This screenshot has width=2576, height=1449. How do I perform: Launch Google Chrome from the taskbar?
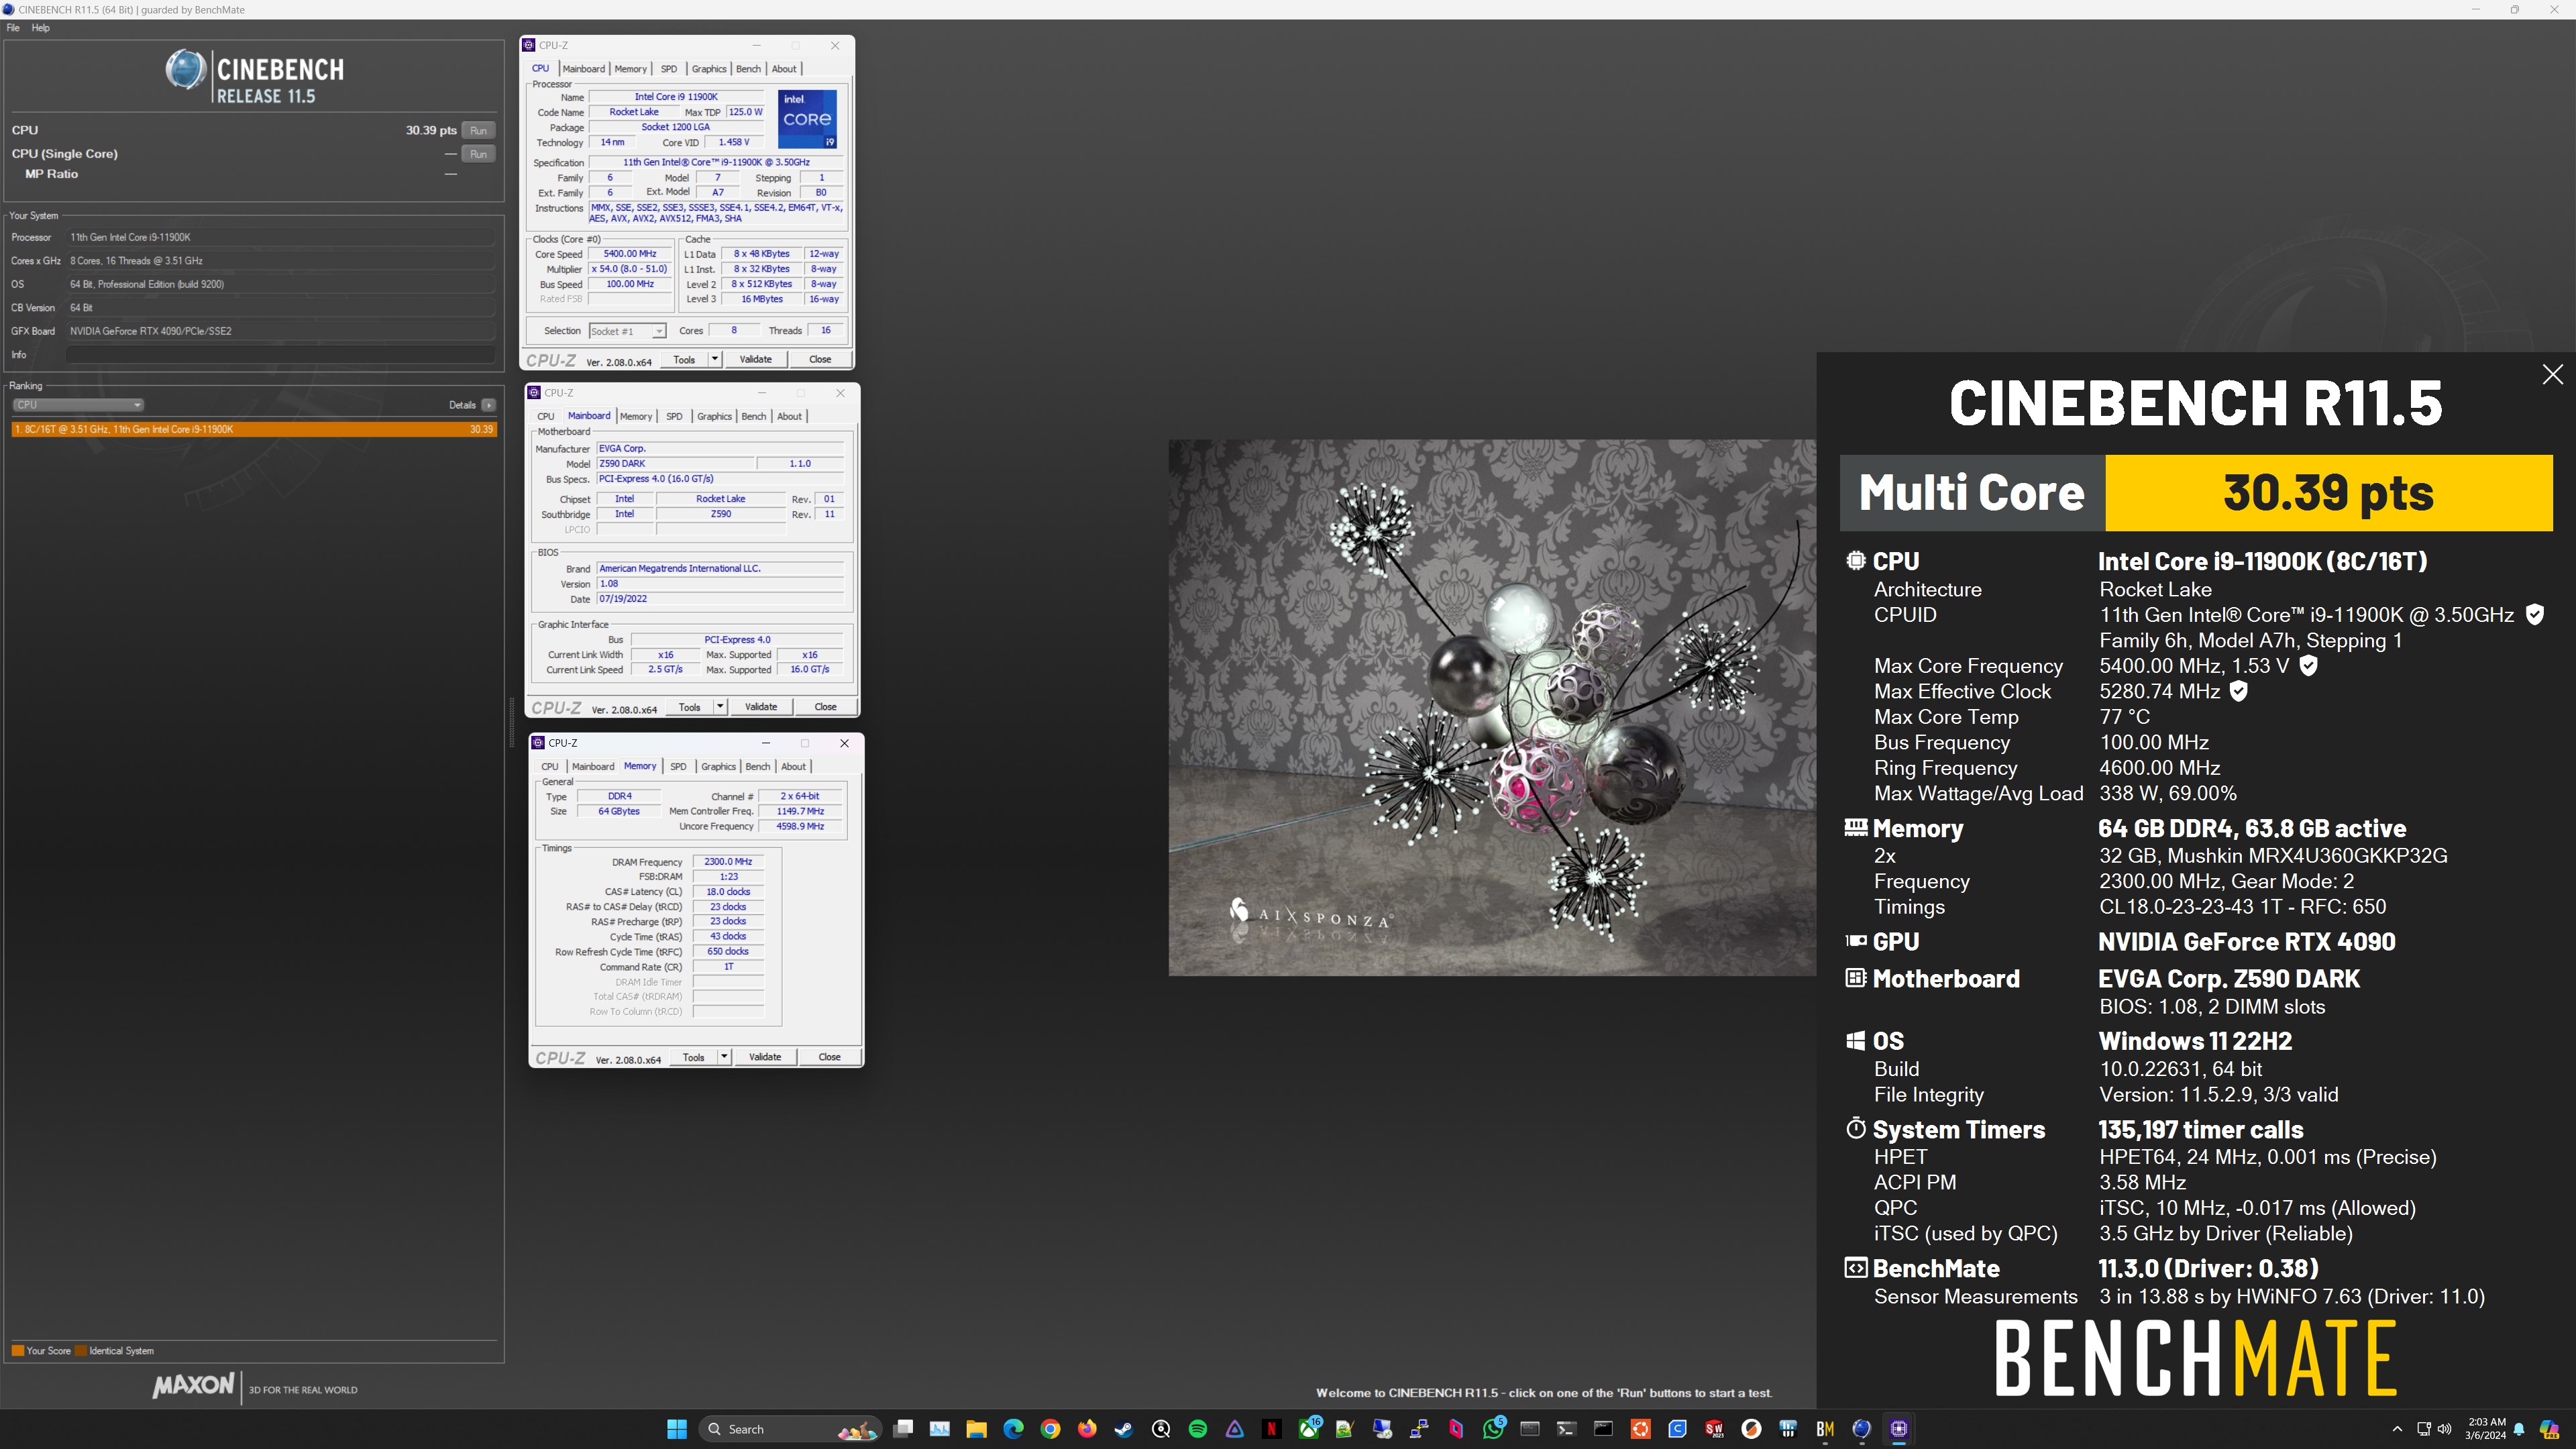coord(1050,1429)
